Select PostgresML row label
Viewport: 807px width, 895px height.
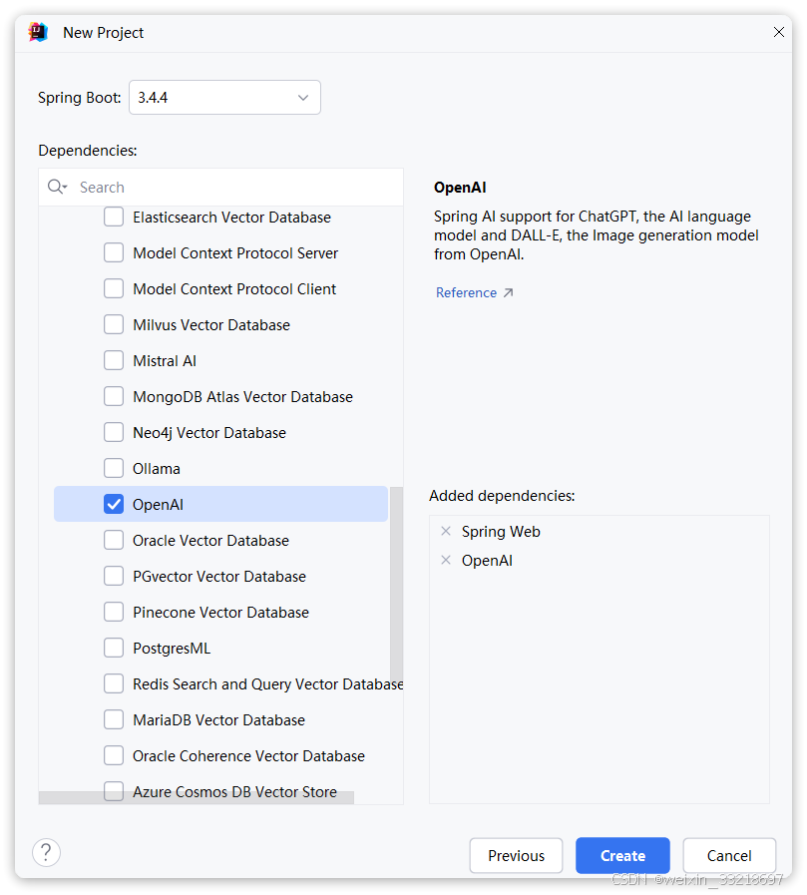point(172,649)
